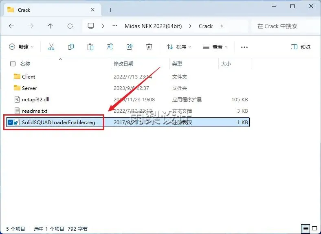The height and width of the screenshot is (234, 321).
Task: Click the forward navigation arrow
Action: [31, 26]
